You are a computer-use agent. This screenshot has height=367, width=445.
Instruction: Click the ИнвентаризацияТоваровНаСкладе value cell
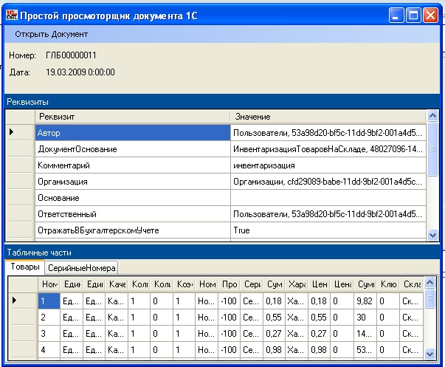tap(328, 149)
